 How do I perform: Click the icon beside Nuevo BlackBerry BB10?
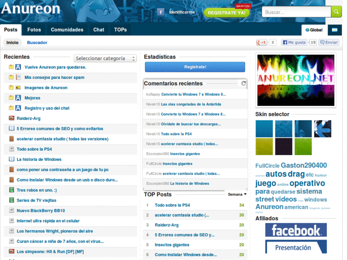12,210
